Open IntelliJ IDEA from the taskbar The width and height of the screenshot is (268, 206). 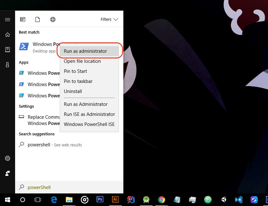point(131,200)
